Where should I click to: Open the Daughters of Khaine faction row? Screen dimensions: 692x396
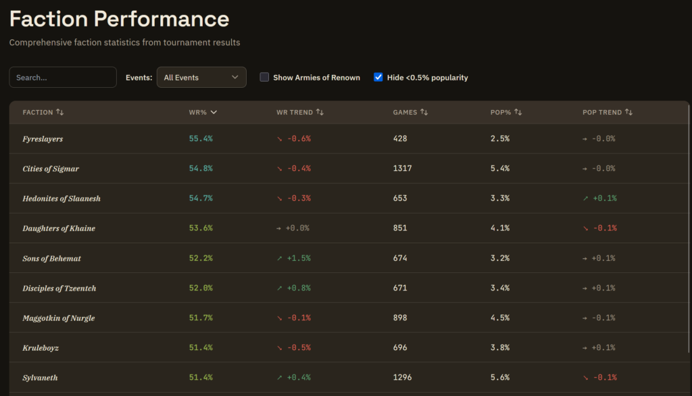click(349, 228)
